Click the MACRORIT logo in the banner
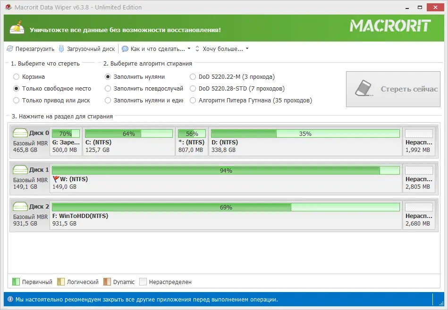The height and width of the screenshot is (310, 448). point(390,25)
